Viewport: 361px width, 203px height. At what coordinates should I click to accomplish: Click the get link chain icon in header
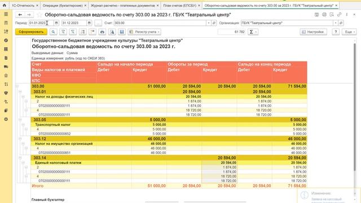pos(339,15)
